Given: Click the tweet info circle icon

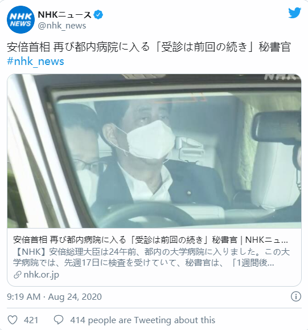Looking at the screenshot, I should (296, 296).
